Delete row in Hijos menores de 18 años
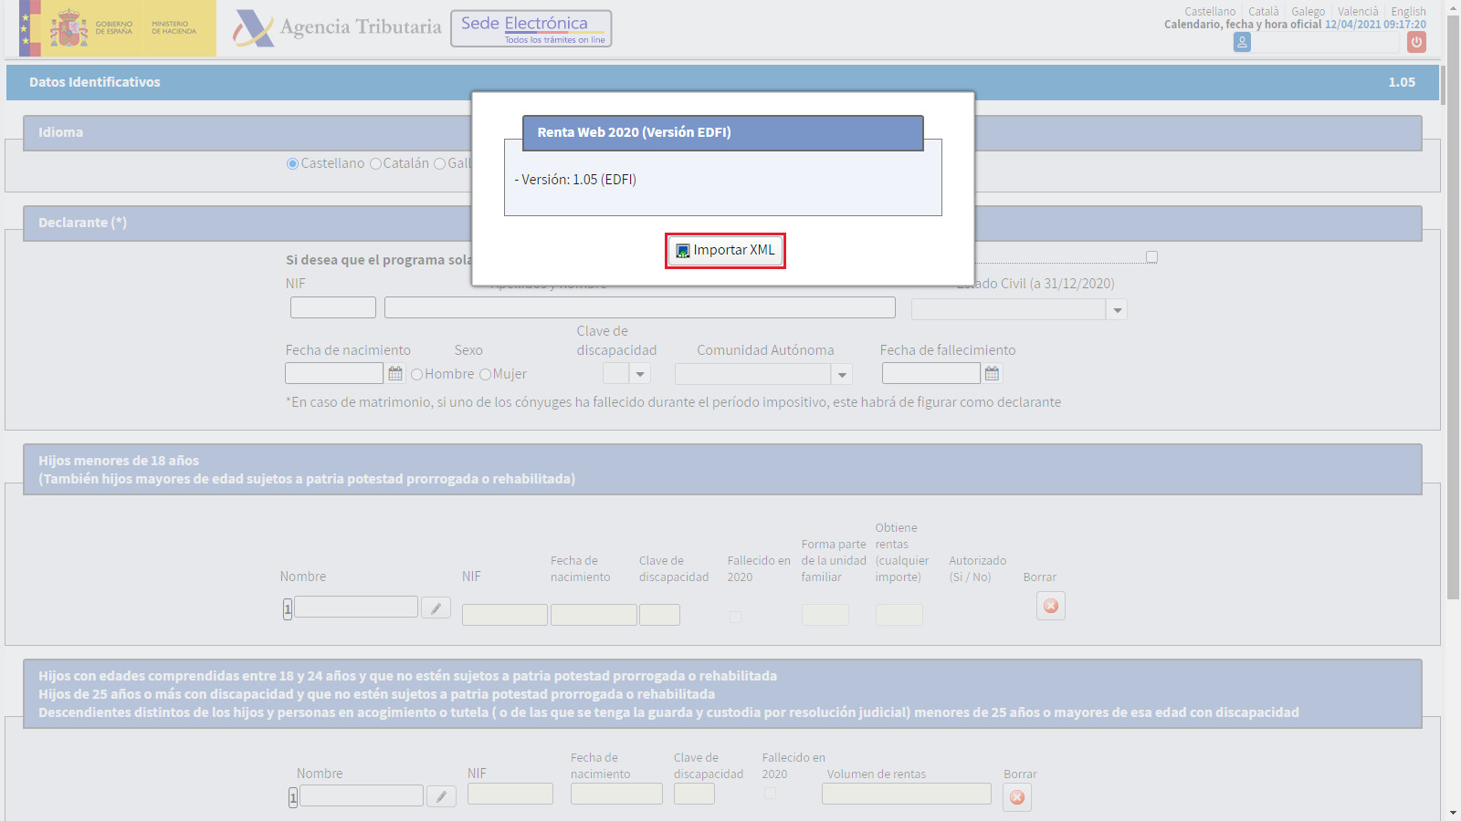 tap(1051, 606)
